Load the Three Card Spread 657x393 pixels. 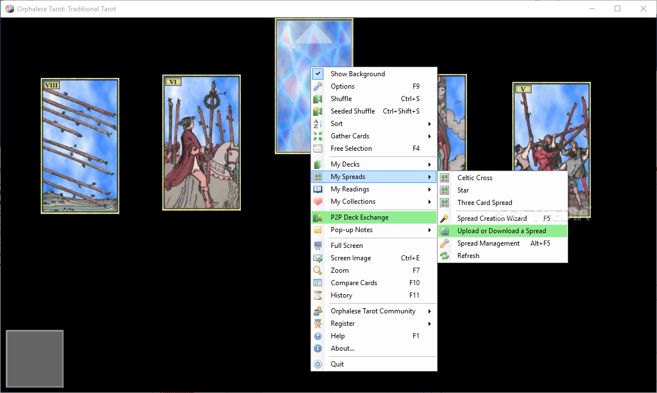click(503, 203)
